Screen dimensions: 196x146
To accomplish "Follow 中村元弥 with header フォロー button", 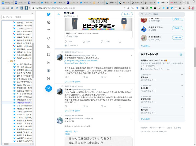I will (127, 14).
